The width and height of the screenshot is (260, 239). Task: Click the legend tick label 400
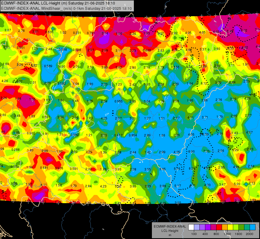pos(205,234)
